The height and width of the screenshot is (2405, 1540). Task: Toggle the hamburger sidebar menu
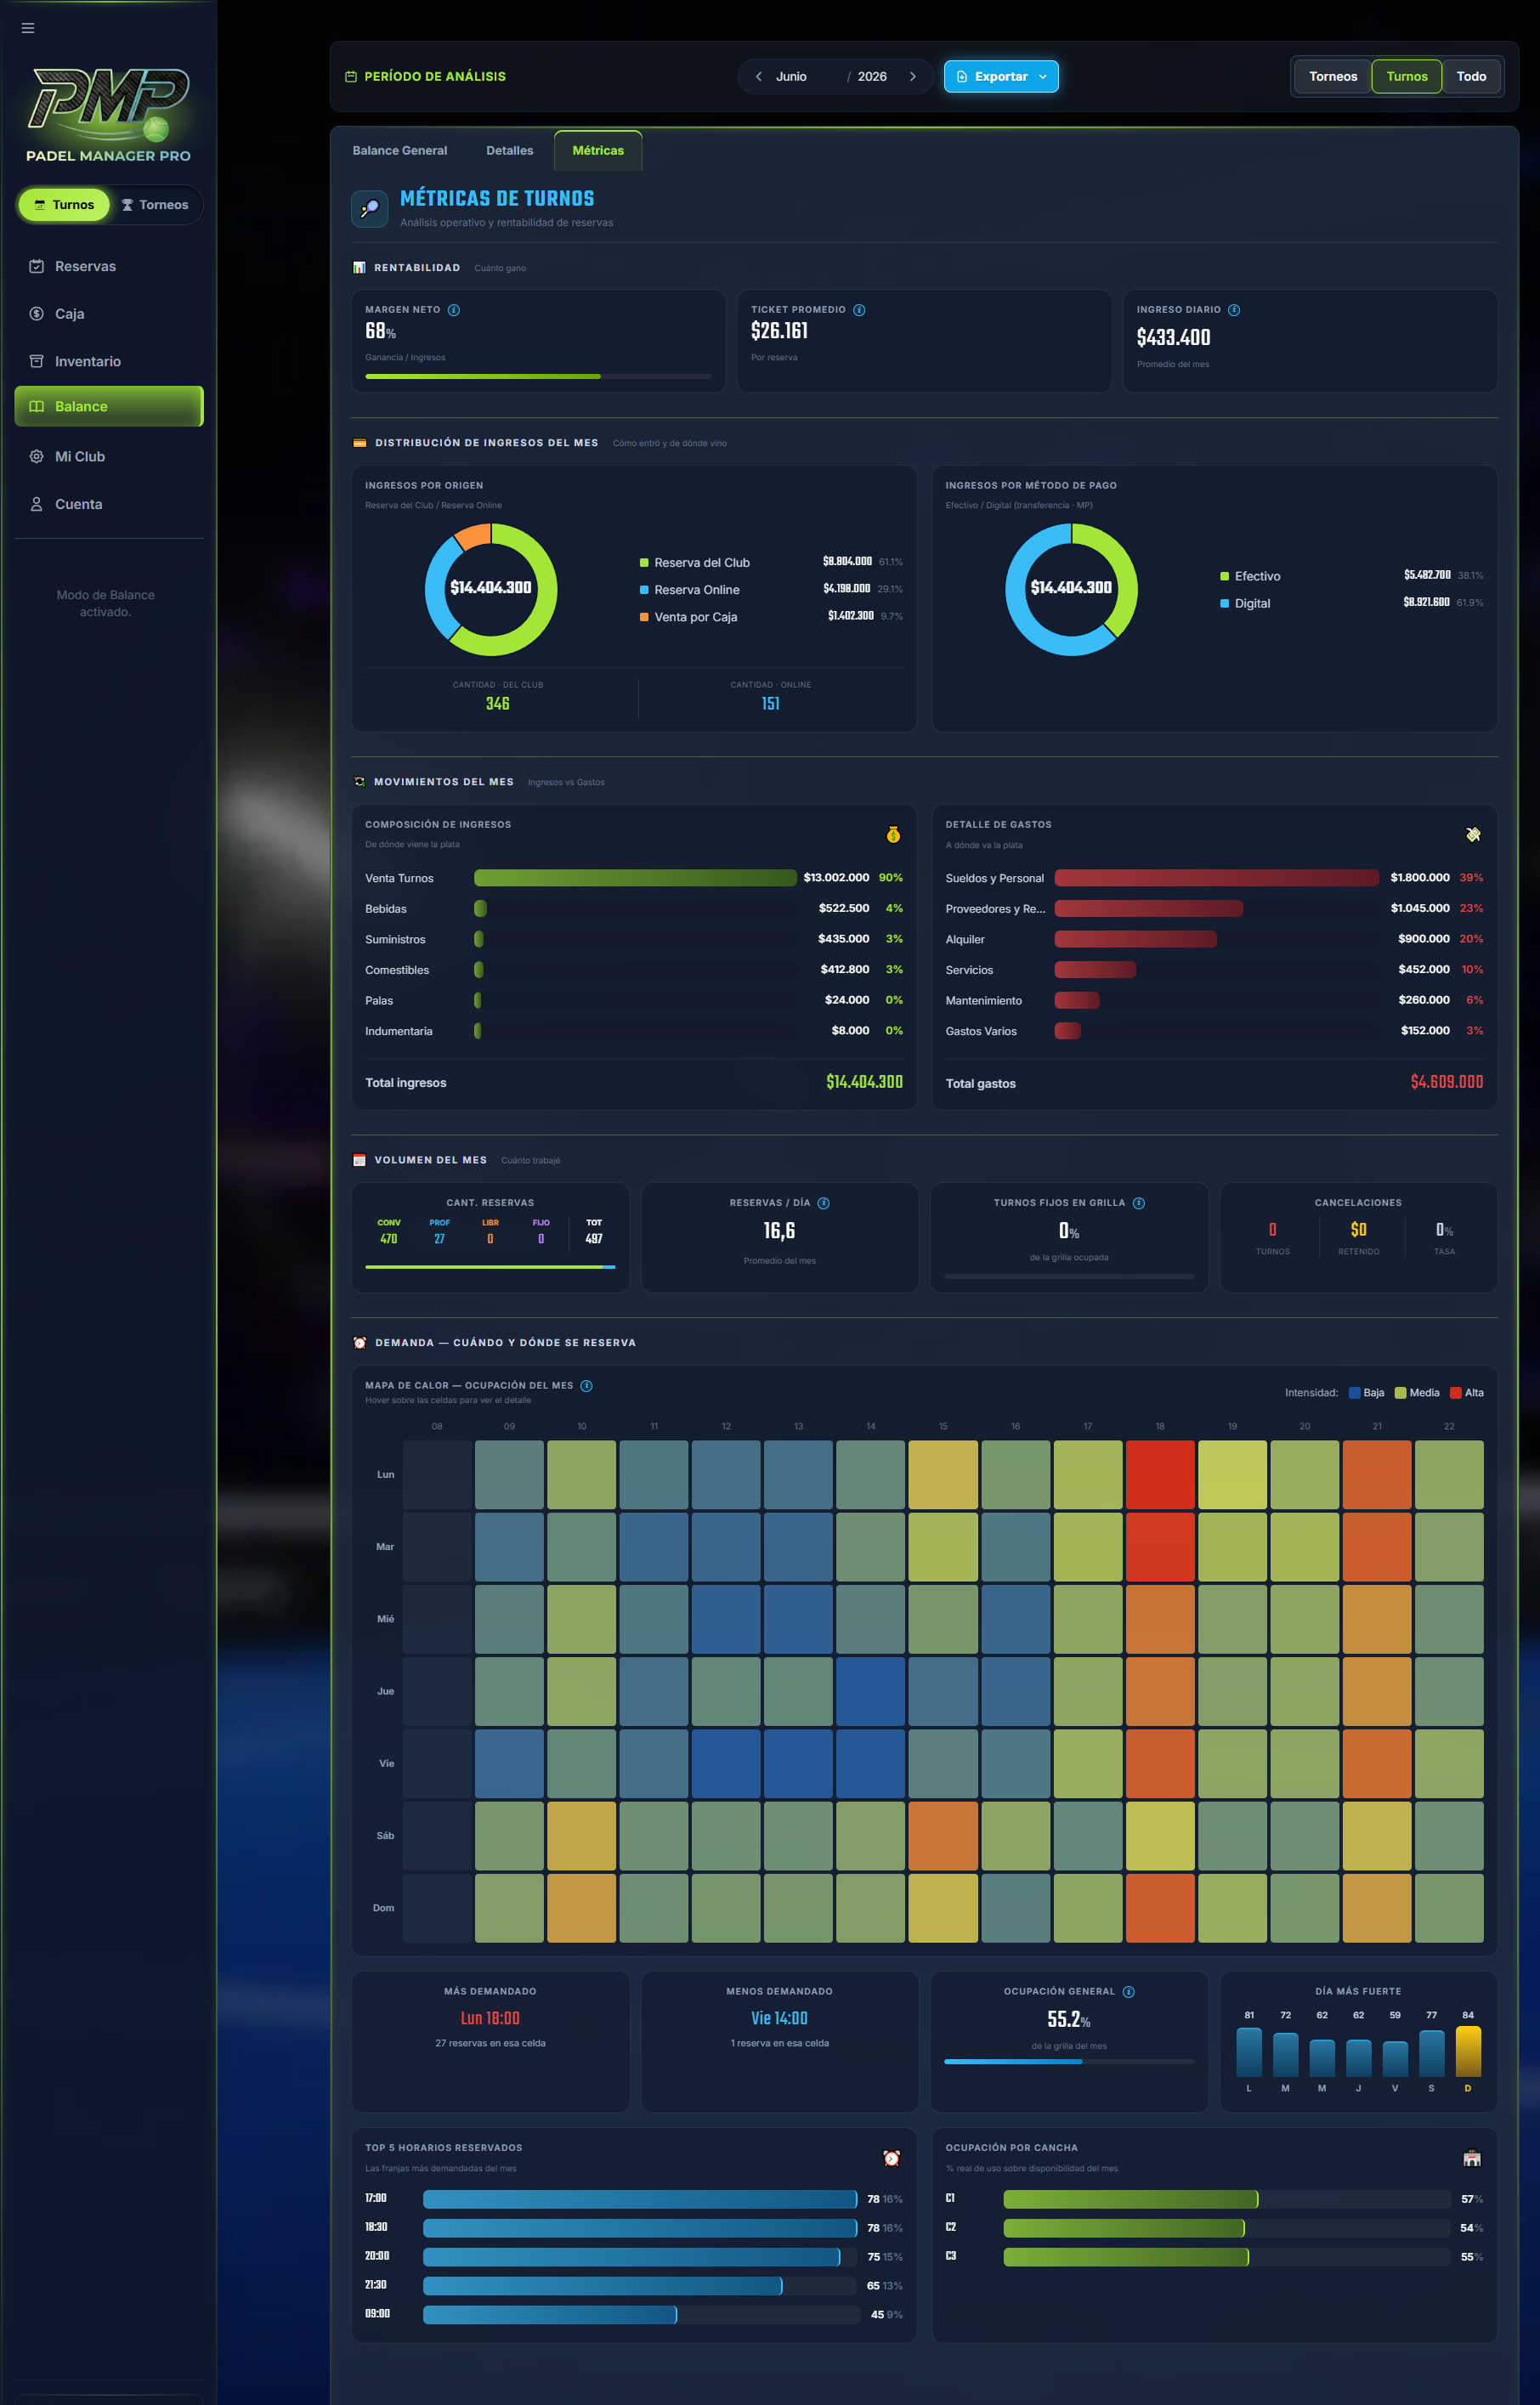click(28, 28)
